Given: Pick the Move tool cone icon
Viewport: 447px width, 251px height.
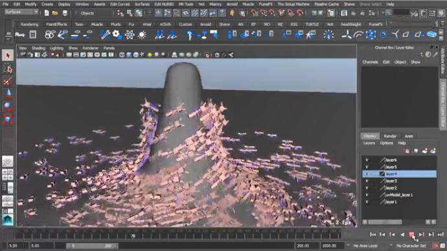Looking at the screenshot, I should [8, 94].
